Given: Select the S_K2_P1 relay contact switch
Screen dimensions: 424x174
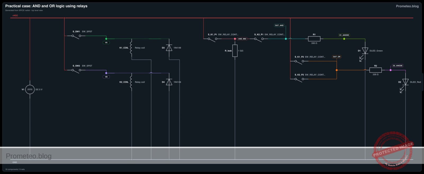Looking at the screenshot, I should (259, 40).
